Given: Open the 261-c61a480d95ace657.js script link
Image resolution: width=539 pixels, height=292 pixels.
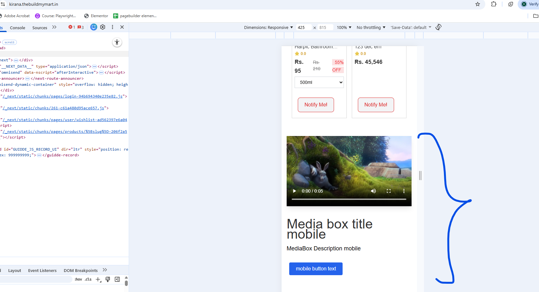Looking at the screenshot, I should pyautogui.click(x=53, y=108).
